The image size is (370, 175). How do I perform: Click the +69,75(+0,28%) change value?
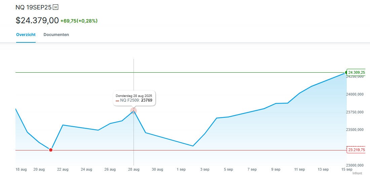point(79,21)
